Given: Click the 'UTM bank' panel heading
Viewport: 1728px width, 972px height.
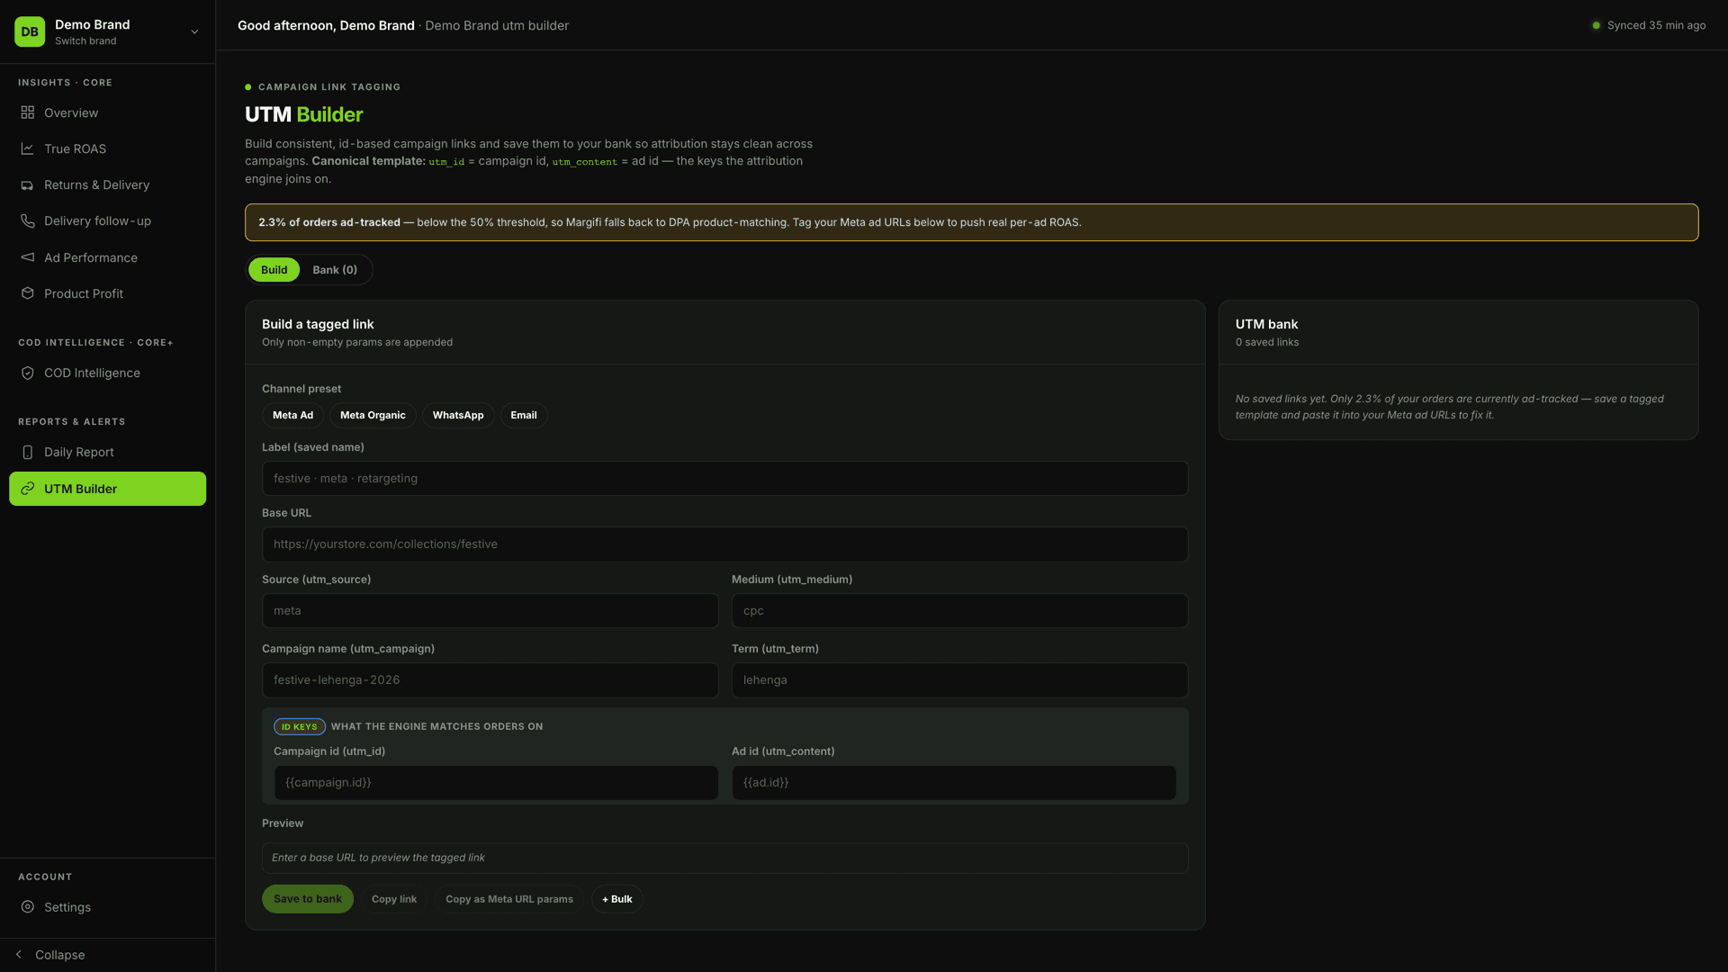Looking at the screenshot, I should coord(1266,324).
